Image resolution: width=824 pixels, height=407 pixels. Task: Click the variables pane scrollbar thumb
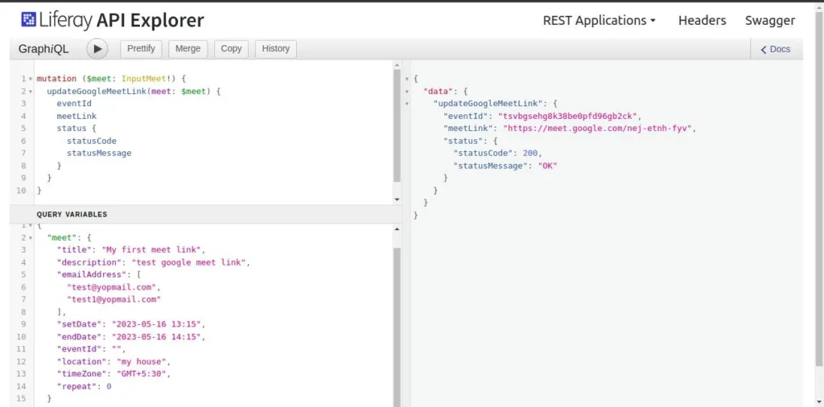[397, 326]
